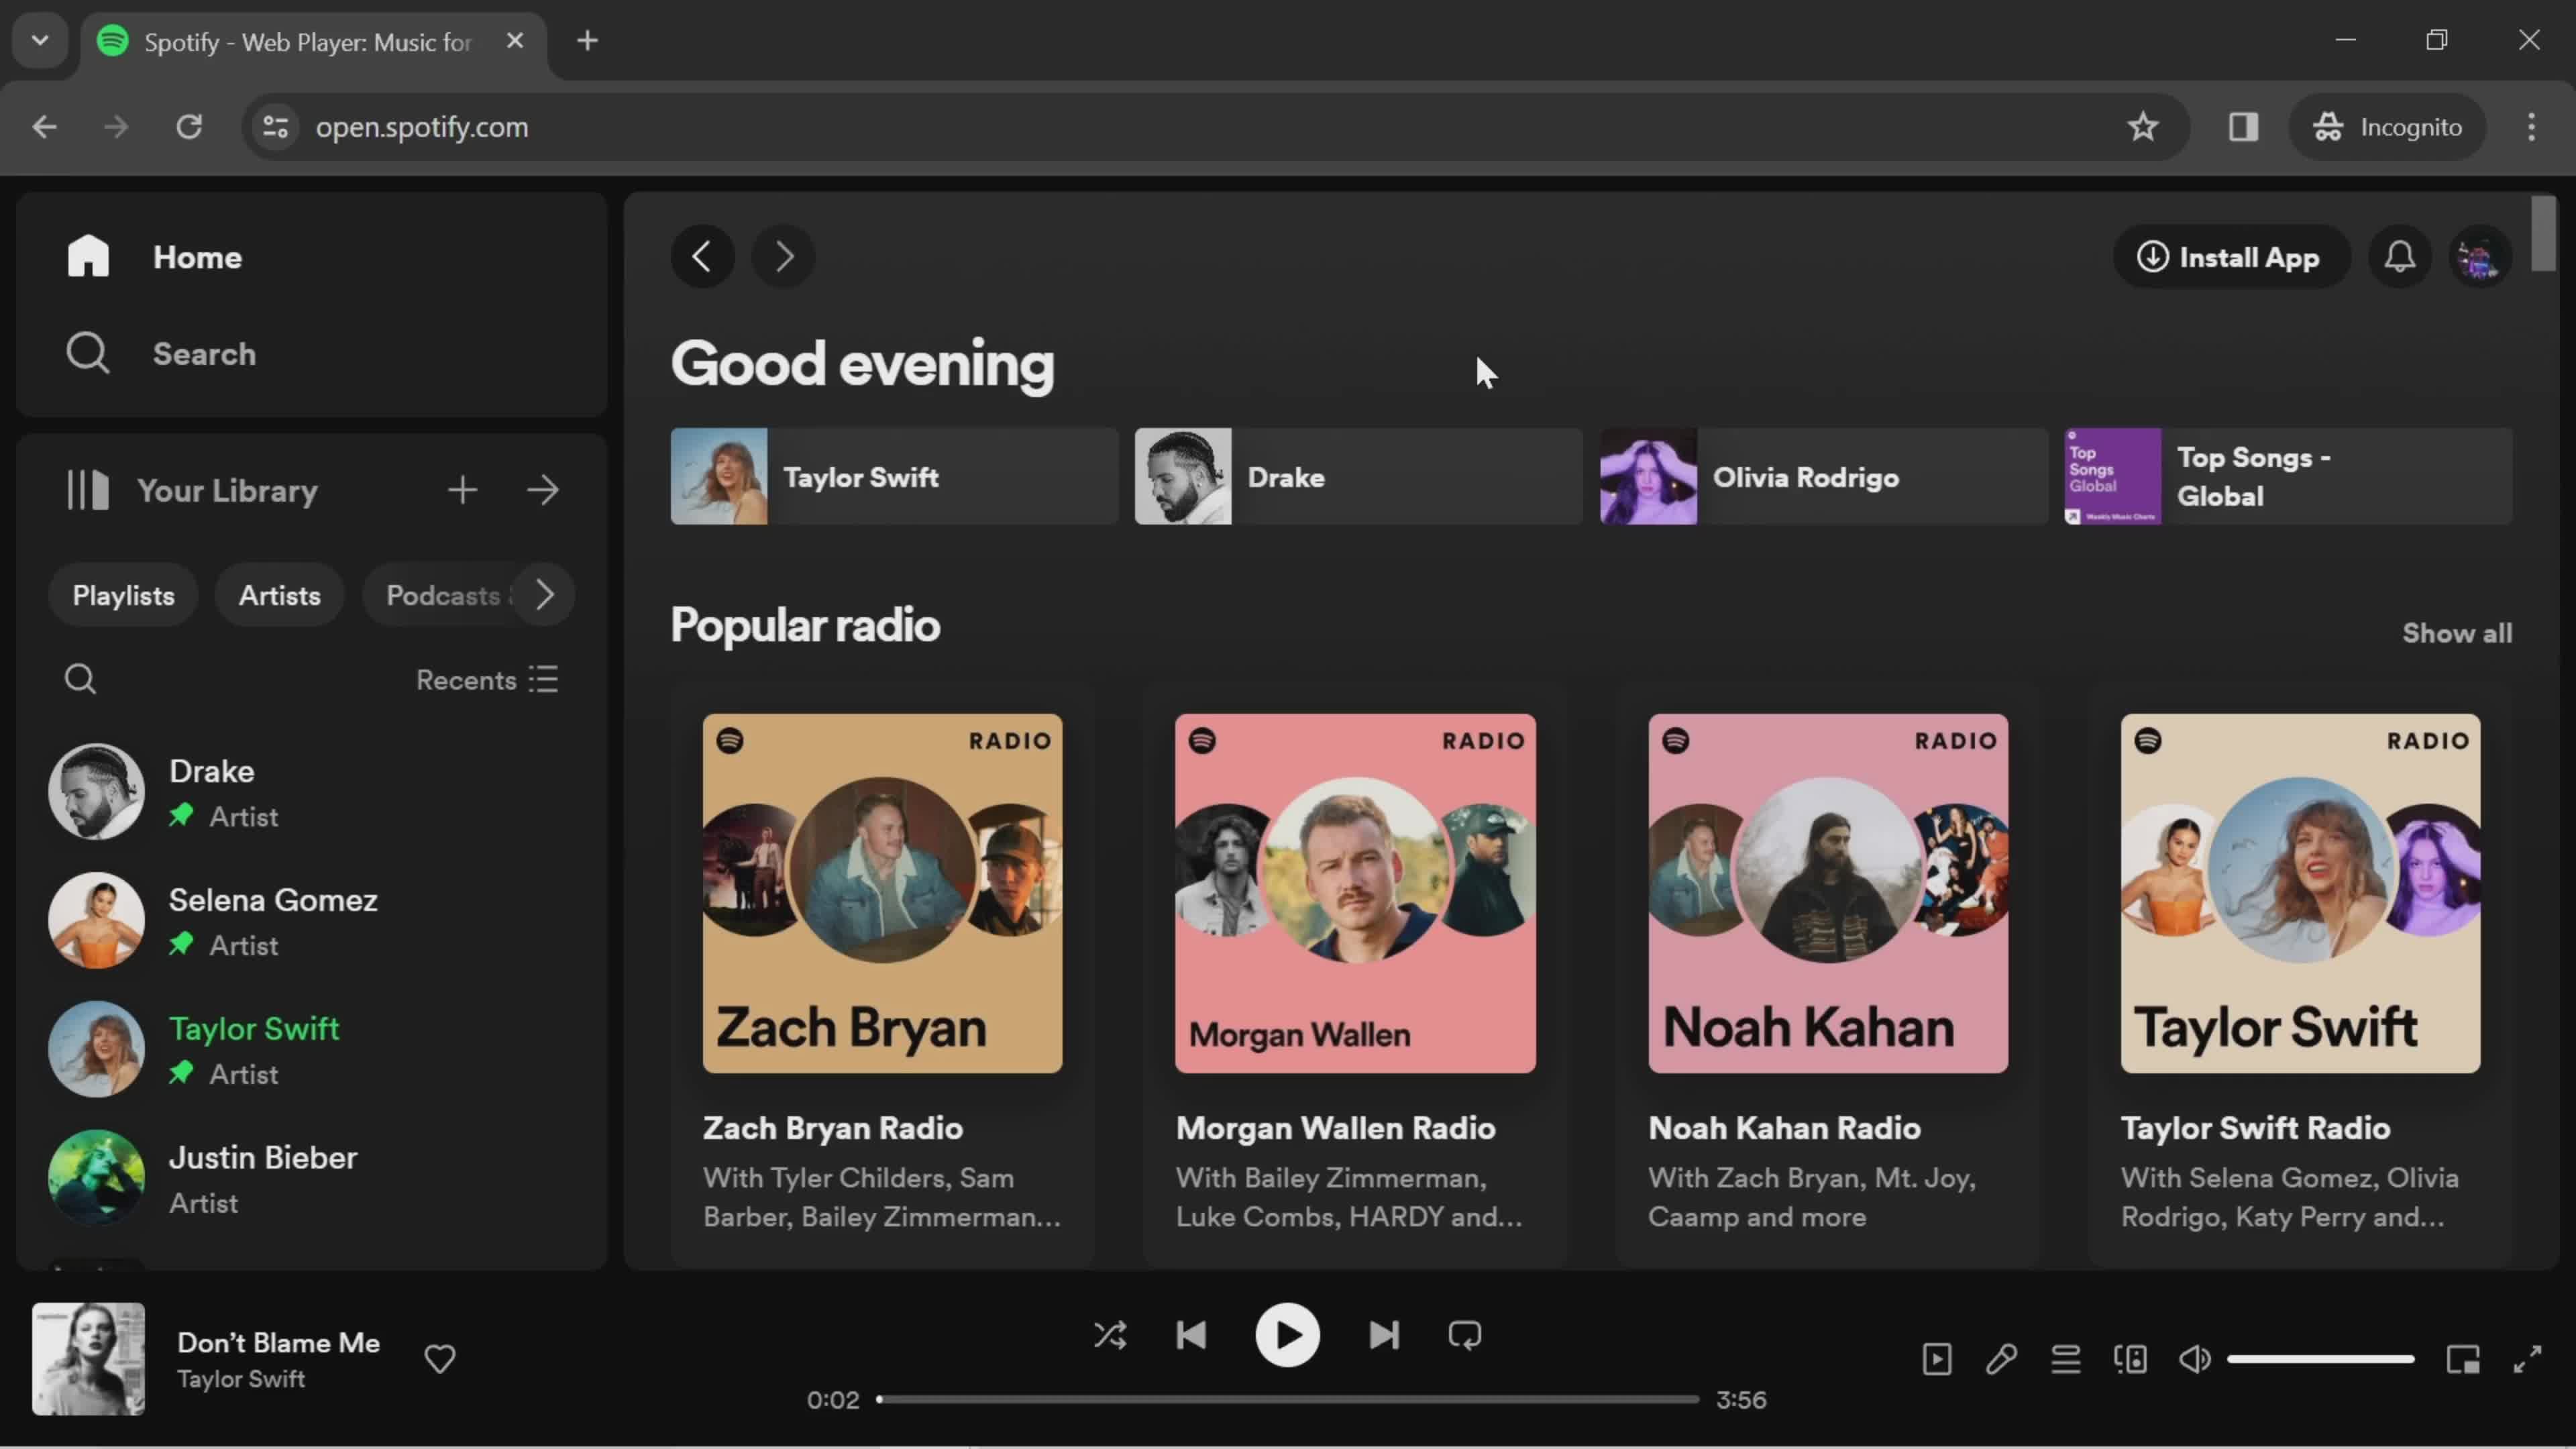Toggle lyrics view
2576x1449 pixels.
2001,1358
